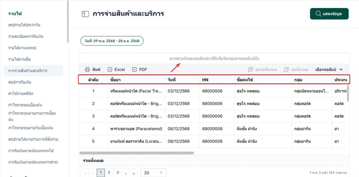Click the แสดงข้อมูล search button
The image size is (359, 177).
(329, 14)
